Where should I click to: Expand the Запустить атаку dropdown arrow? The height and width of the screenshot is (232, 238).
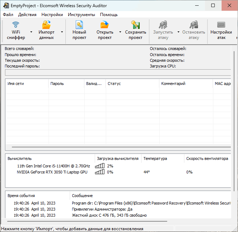coord(179,32)
